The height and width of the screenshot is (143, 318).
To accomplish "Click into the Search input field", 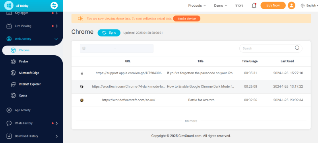I will [x=267, y=48].
